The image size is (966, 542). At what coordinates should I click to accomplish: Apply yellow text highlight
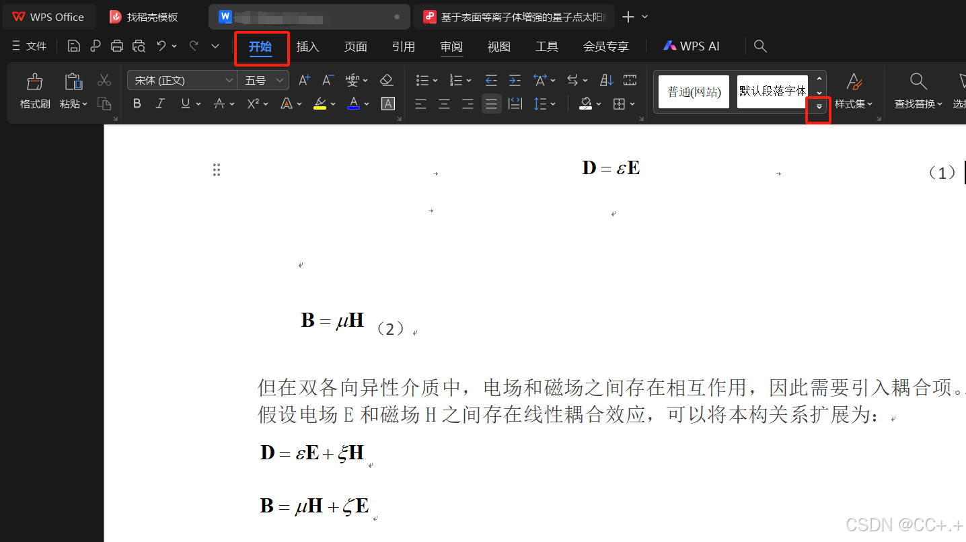318,104
